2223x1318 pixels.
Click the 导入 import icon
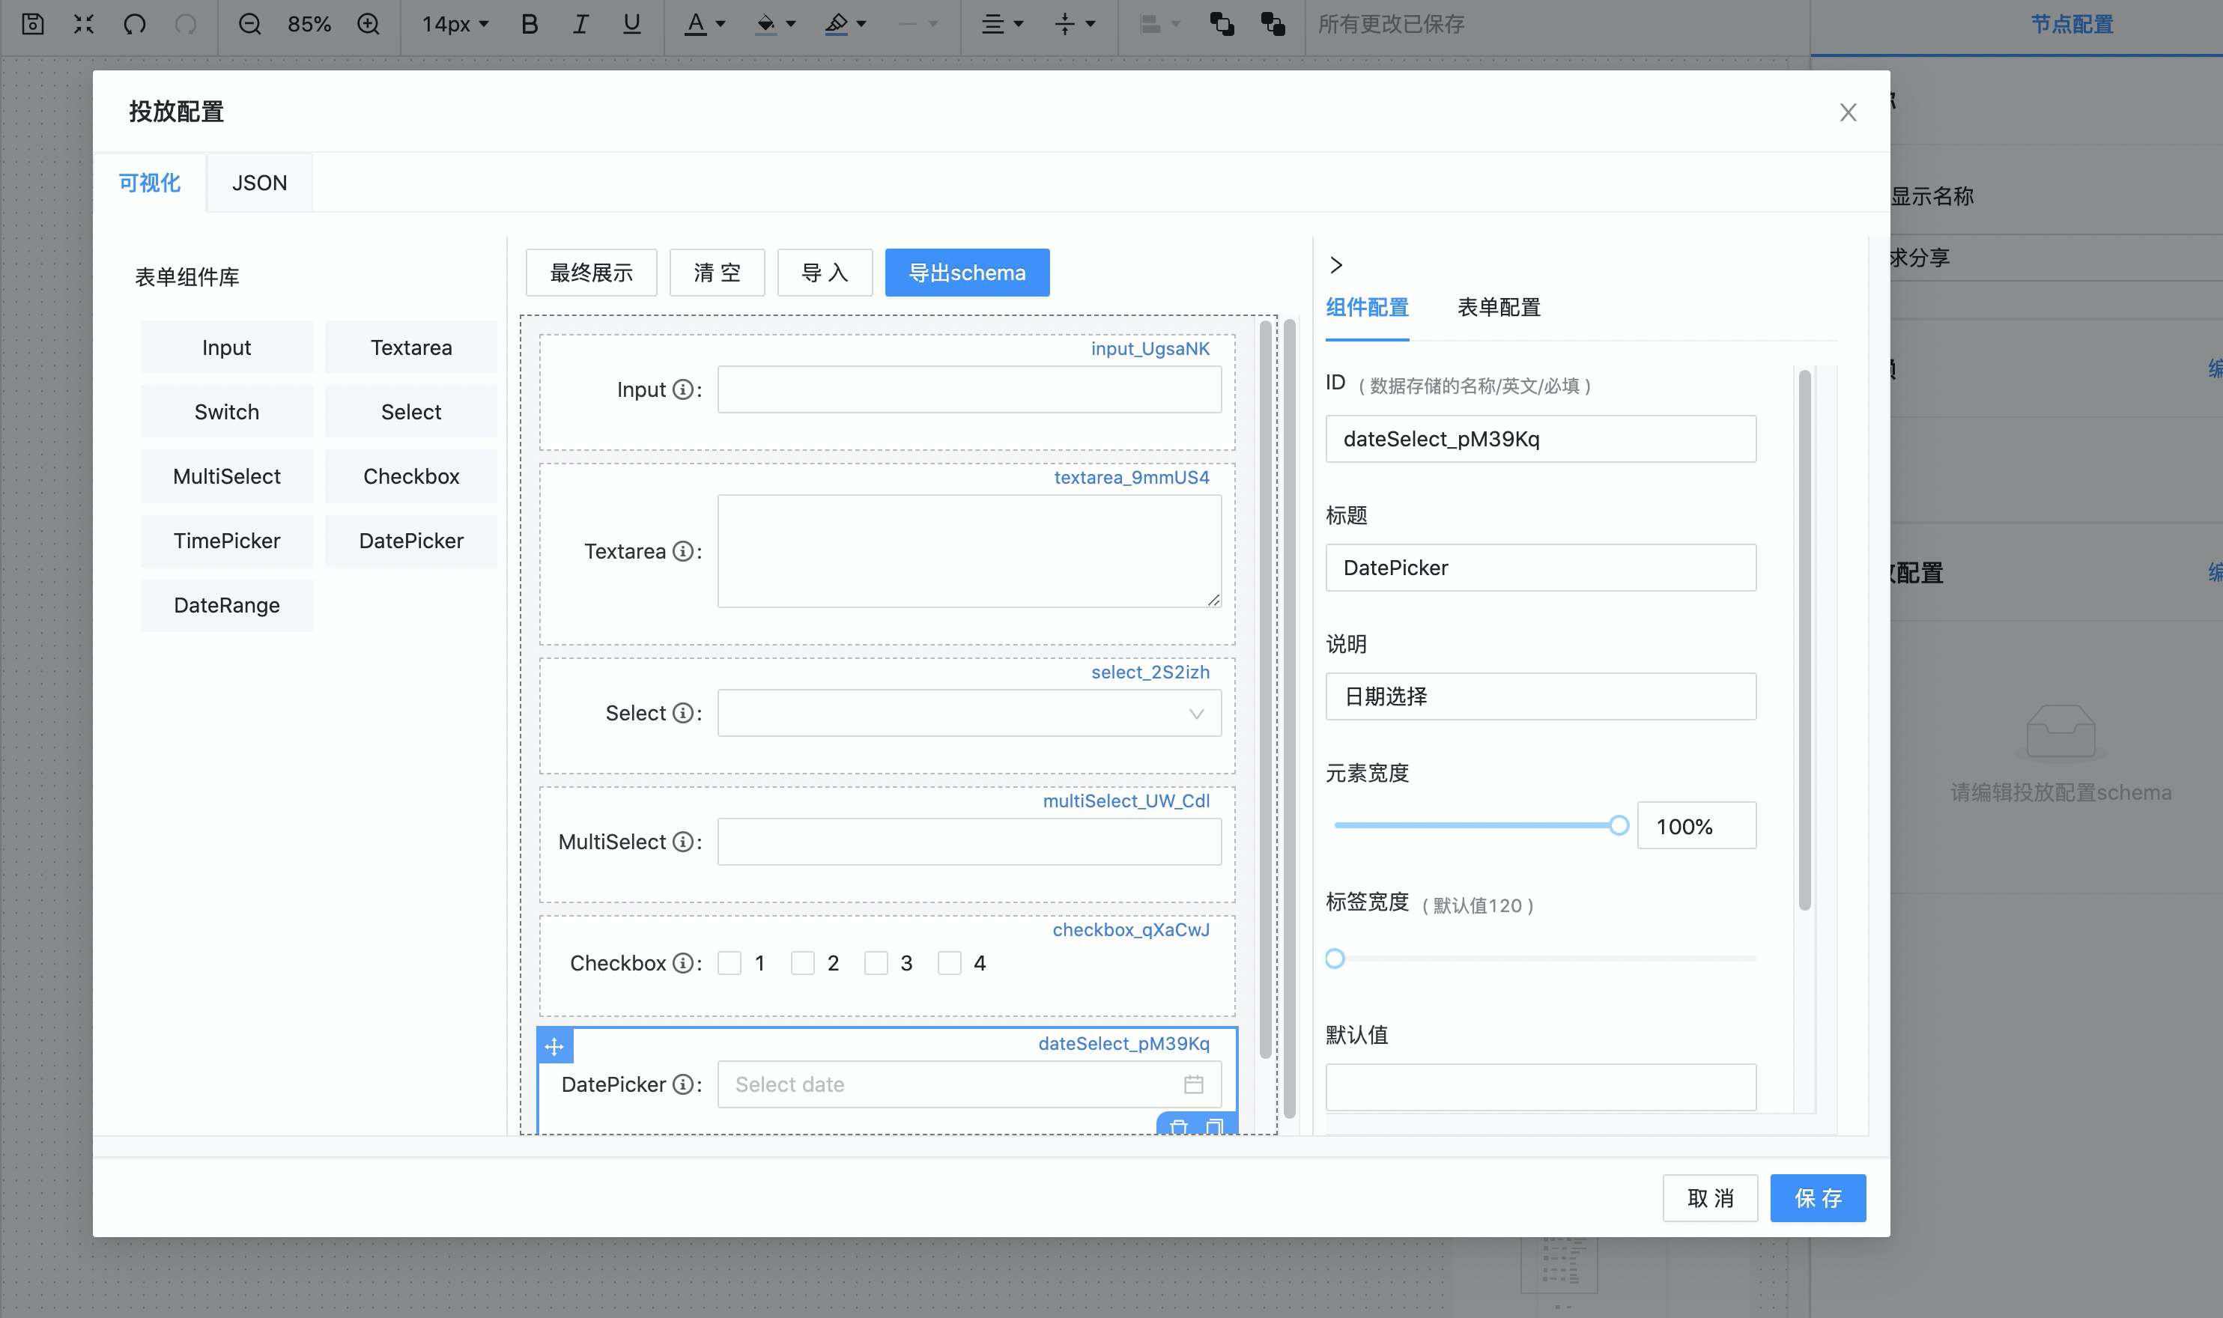(824, 273)
